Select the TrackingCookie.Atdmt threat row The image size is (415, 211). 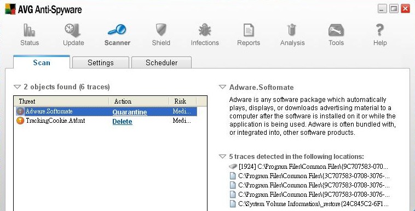click(x=106, y=121)
